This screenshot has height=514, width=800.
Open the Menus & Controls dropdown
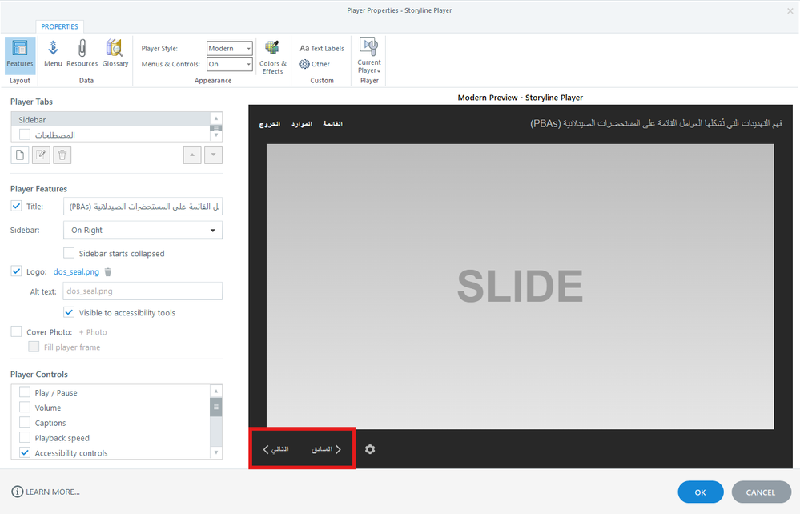coord(230,64)
